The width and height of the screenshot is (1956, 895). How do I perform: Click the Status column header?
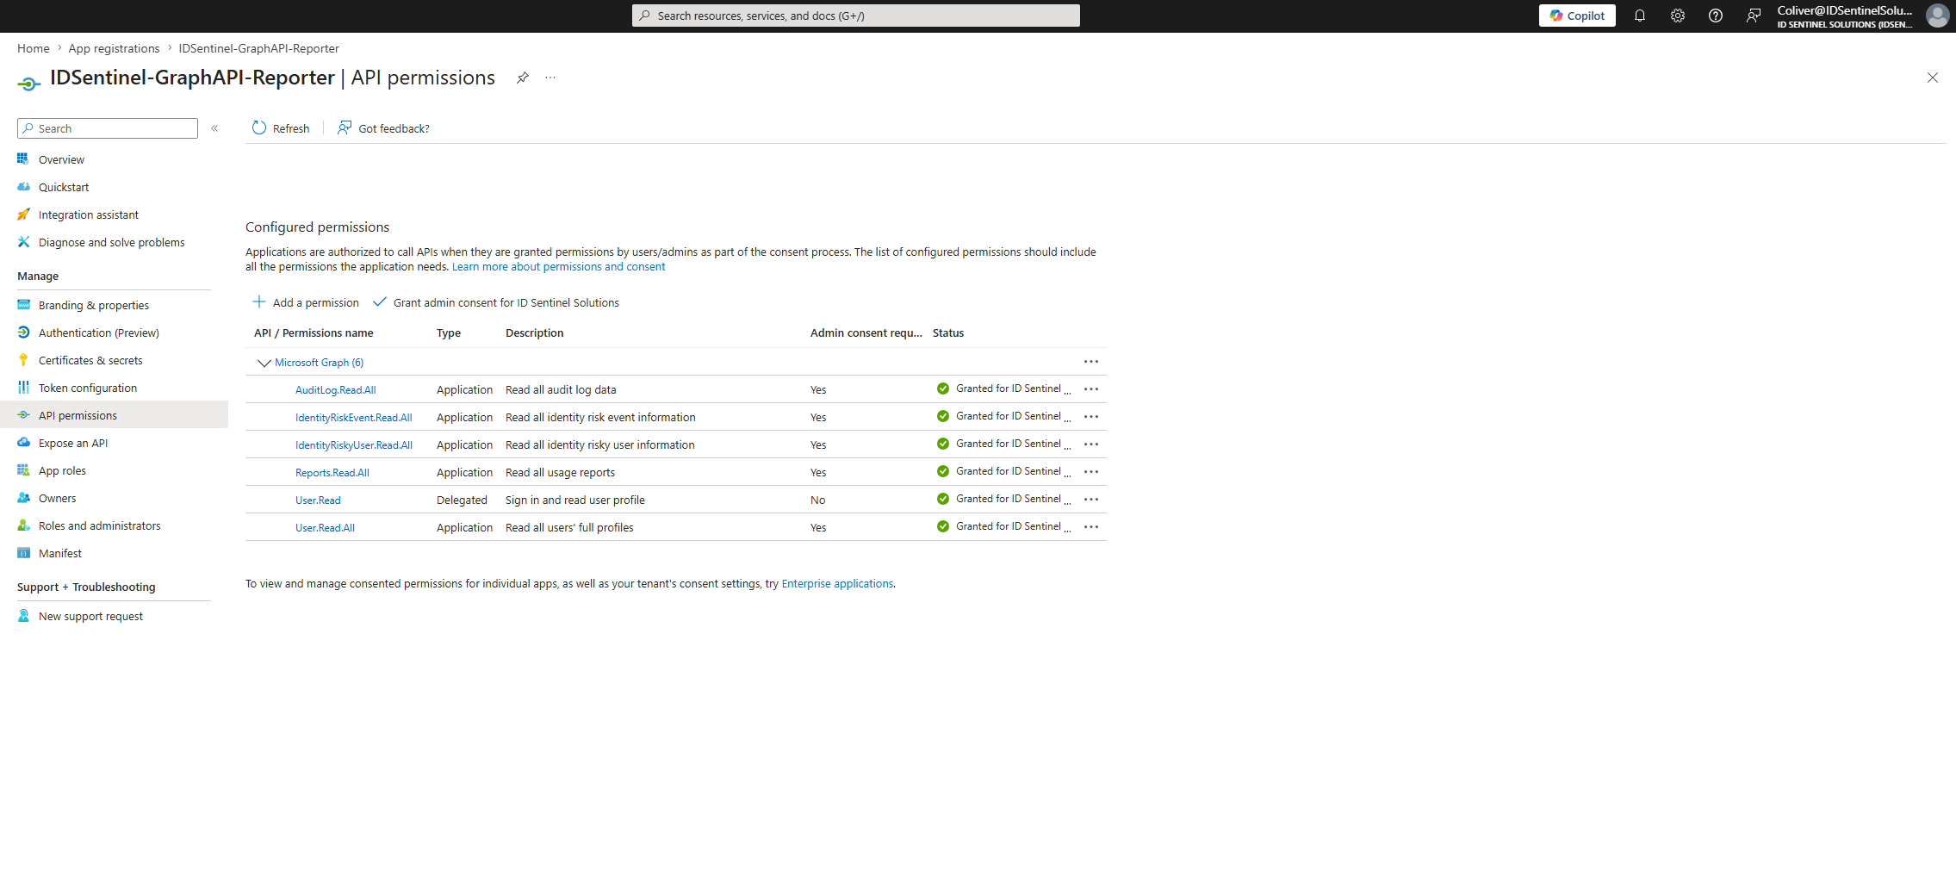click(948, 333)
